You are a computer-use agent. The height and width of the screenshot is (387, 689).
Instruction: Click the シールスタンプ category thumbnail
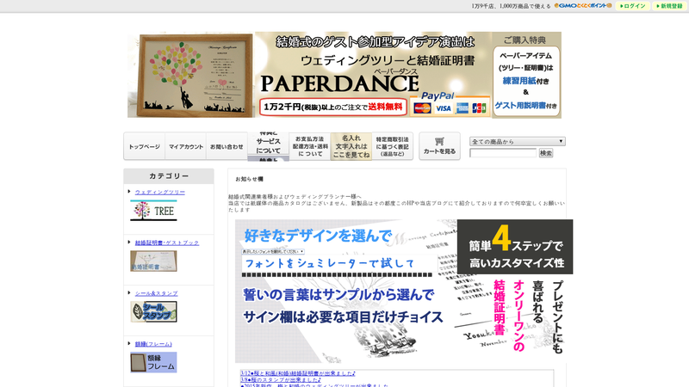[x=153, y=311]
